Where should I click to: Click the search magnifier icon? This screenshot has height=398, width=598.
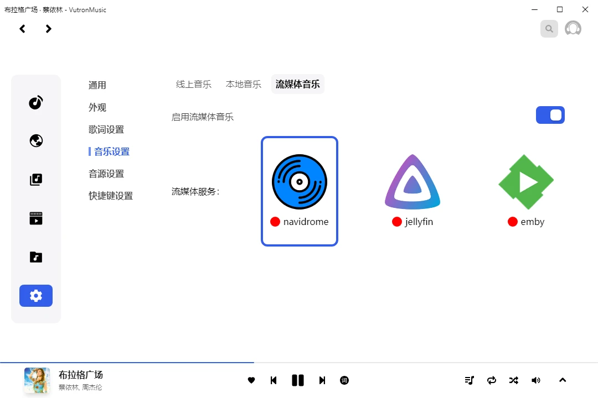549,29
